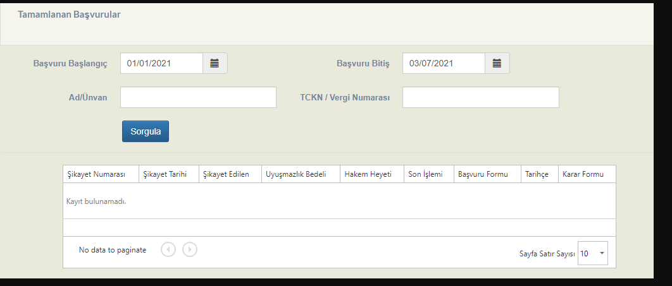Click the Başvuru Formu column header
This screenshot has height=286, width=672.
[x=488, y=174]
